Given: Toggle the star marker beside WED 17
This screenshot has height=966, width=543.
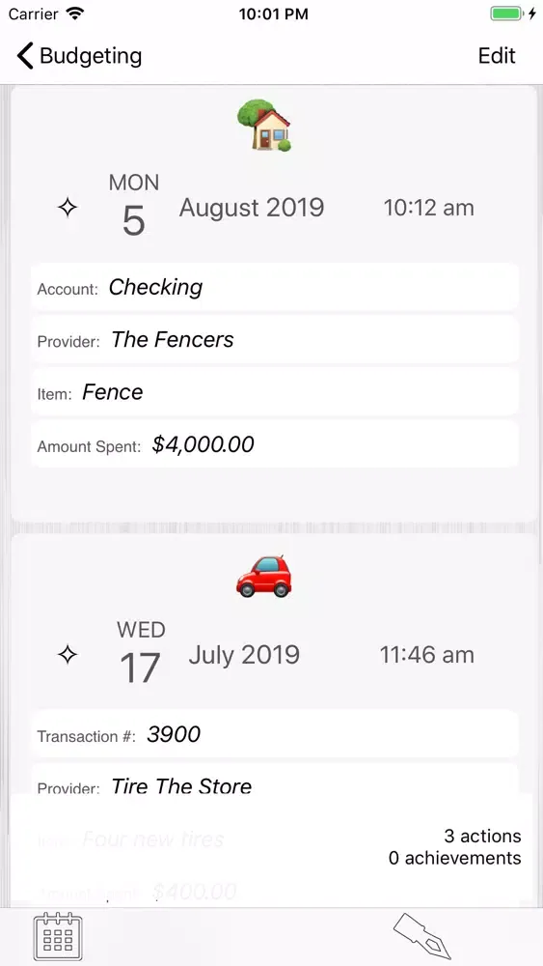Looking at the screenshot, I should [67, 655].
